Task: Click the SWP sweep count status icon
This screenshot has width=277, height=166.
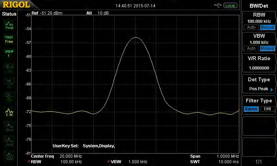Action: (x=9, y=54)
